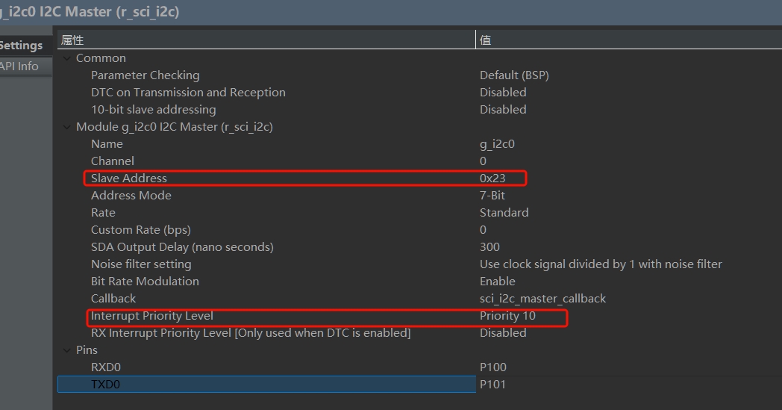Change the Address Mode 7-Bit value
The height and width of the screenshot is (410, 782).
click(492, 196)
